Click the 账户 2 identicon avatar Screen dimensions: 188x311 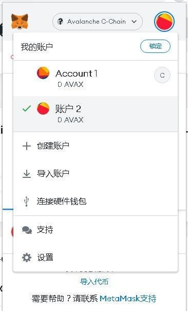tap(43, 108)
